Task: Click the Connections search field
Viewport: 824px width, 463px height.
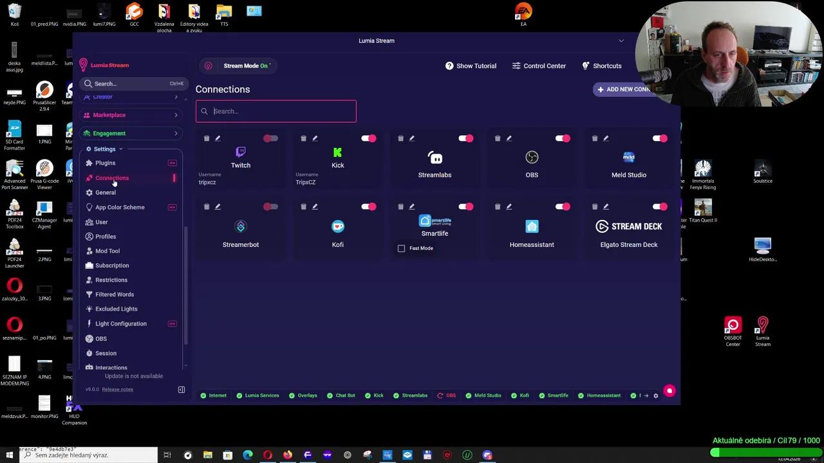Action: pyautogui.click(x=276, y=111)
